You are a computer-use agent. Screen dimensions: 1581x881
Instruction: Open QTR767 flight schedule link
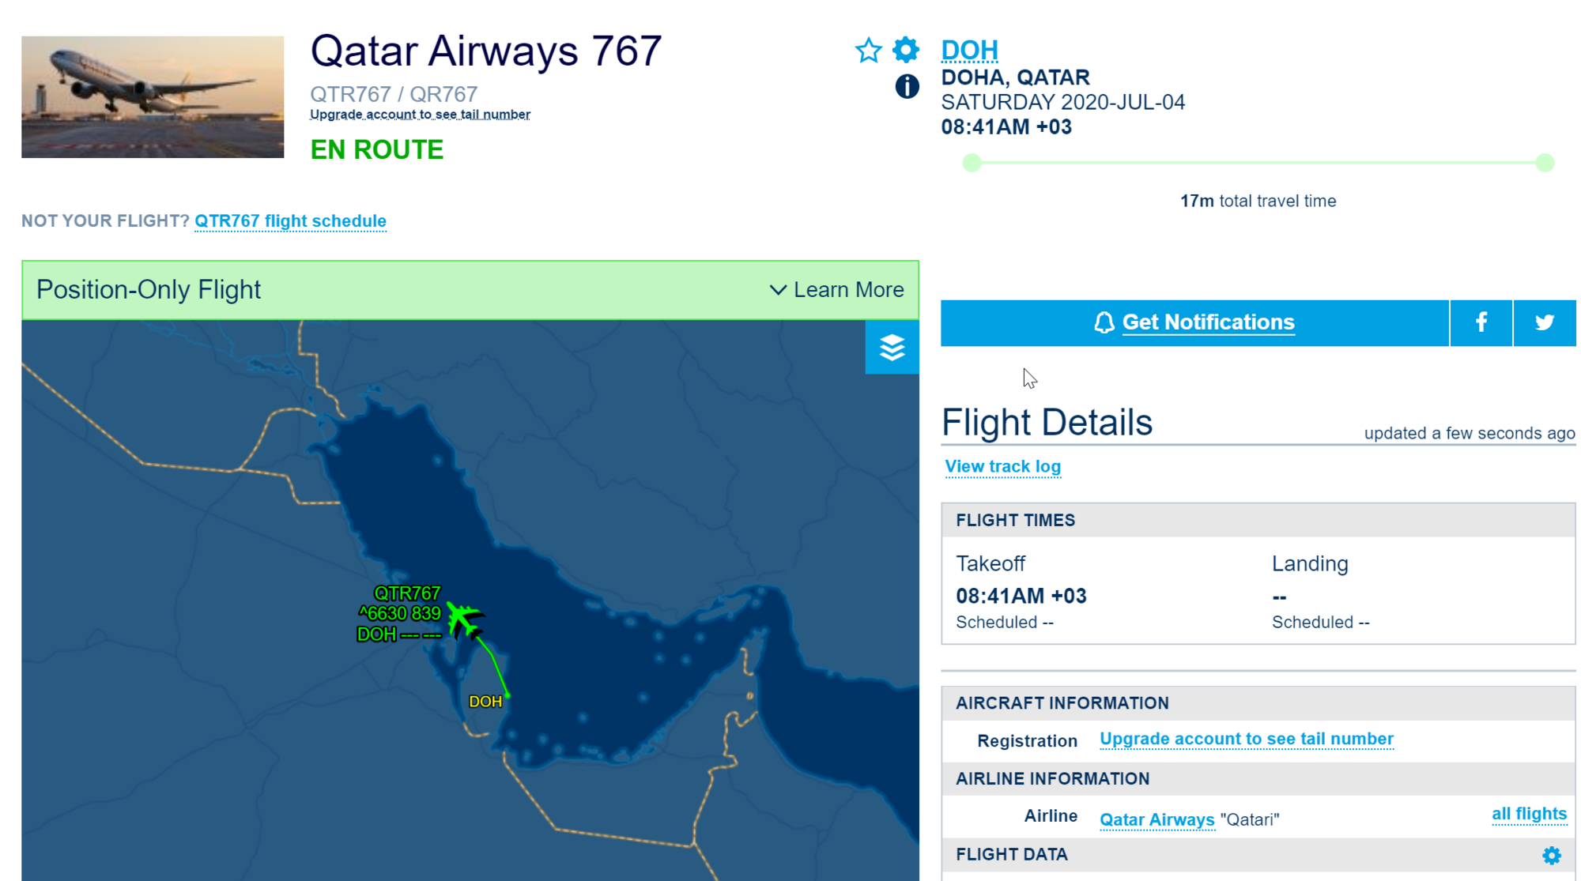(290, 221)
